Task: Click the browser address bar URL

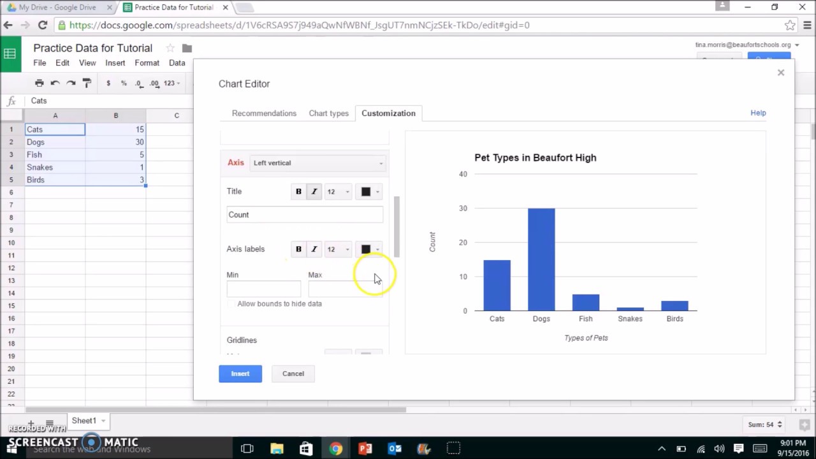Action: tap(300, 25)
